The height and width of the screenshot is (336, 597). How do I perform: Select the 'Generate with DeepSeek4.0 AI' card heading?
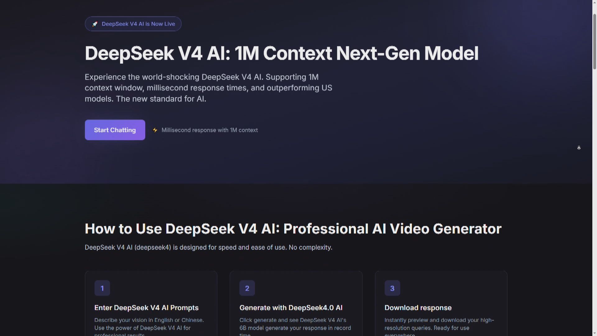coord(291,308)
